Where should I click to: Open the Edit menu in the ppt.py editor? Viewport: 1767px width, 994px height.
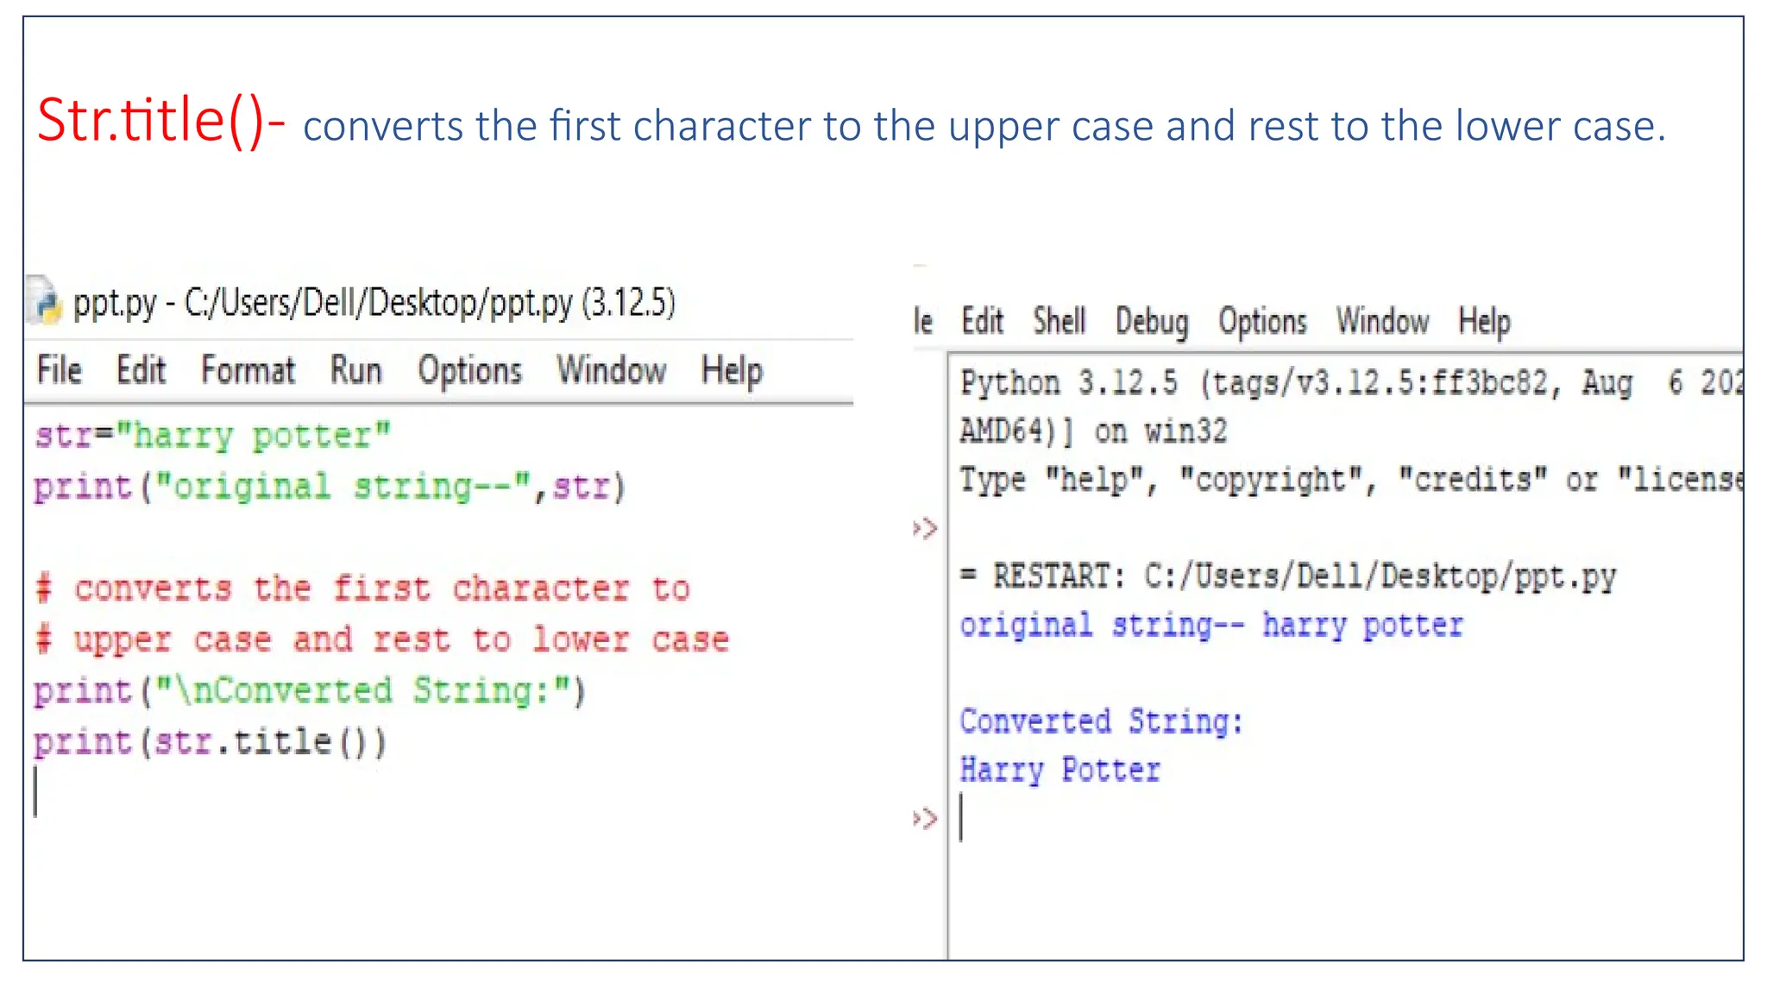click(141, 370)
